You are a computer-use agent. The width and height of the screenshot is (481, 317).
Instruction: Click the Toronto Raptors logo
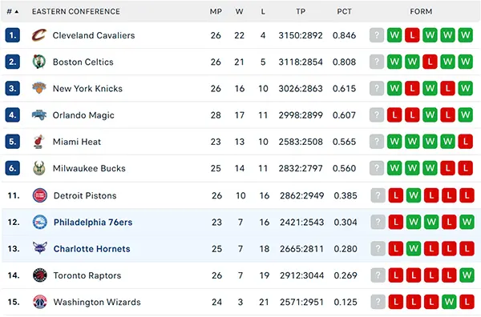(40, 275)
